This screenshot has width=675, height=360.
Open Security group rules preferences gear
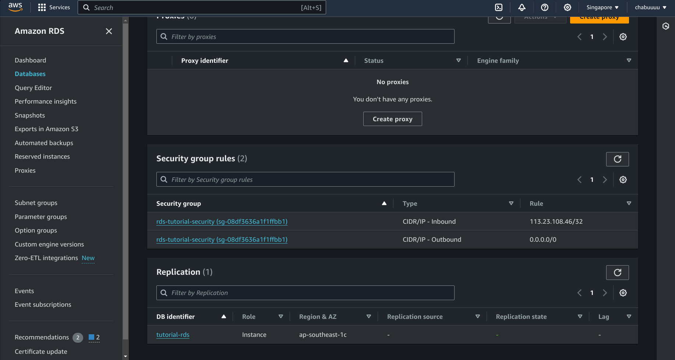(x=623, y=180)
